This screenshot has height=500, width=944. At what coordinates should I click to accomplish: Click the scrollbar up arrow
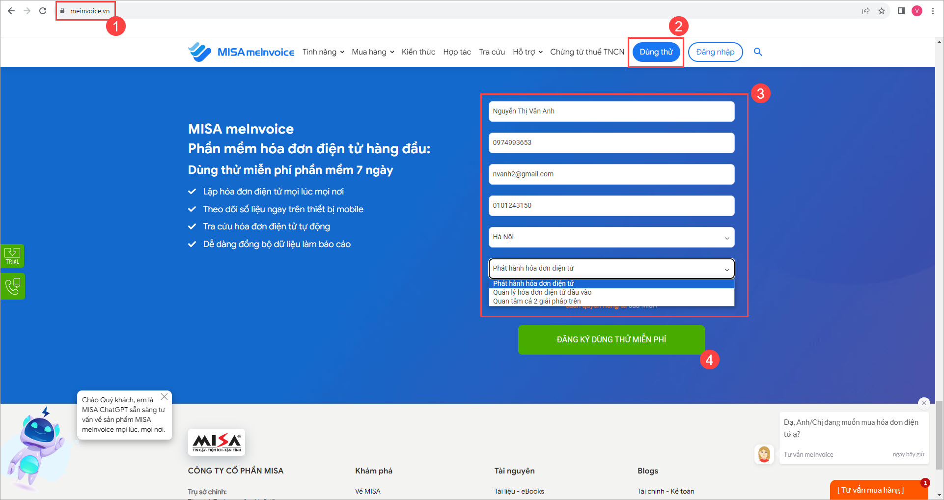939,42
